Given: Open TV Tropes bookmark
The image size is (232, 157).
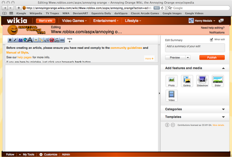Looking at the screenshot, I should (x=52, y=13).
